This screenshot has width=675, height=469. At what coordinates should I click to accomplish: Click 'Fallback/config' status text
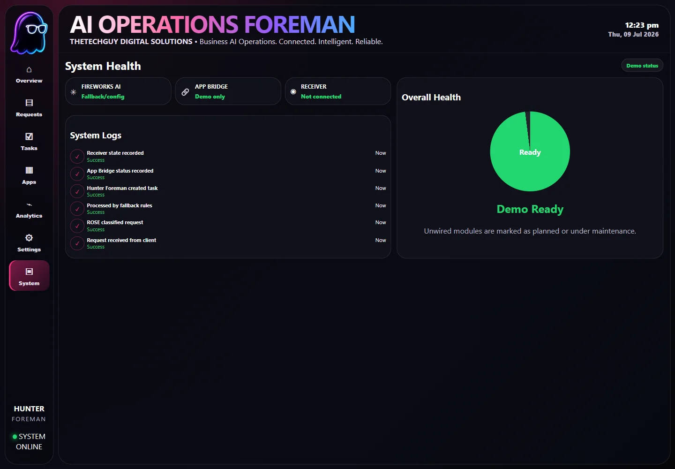[x=103, y=97]
